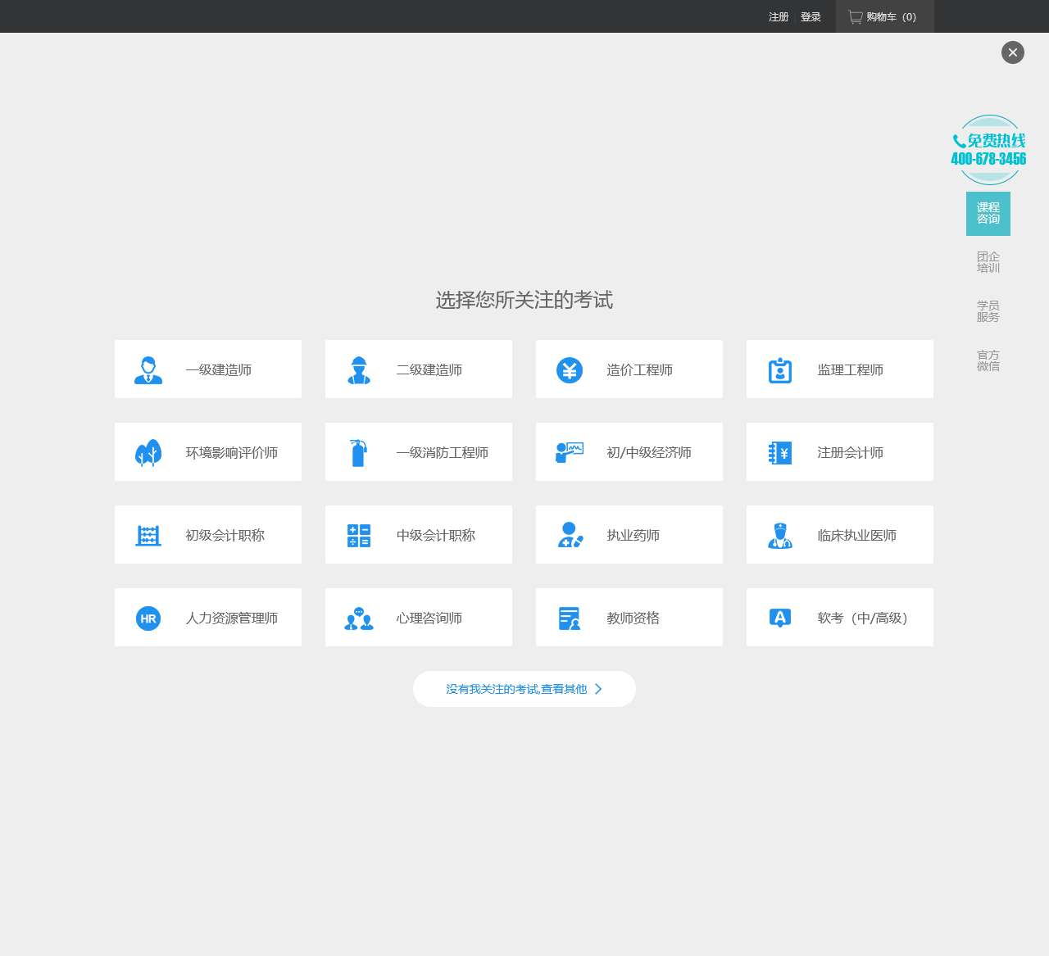This screenshot has height=956, width=1049.
Task: Click the 一级建造师 person icon
Action: (148, 370)
